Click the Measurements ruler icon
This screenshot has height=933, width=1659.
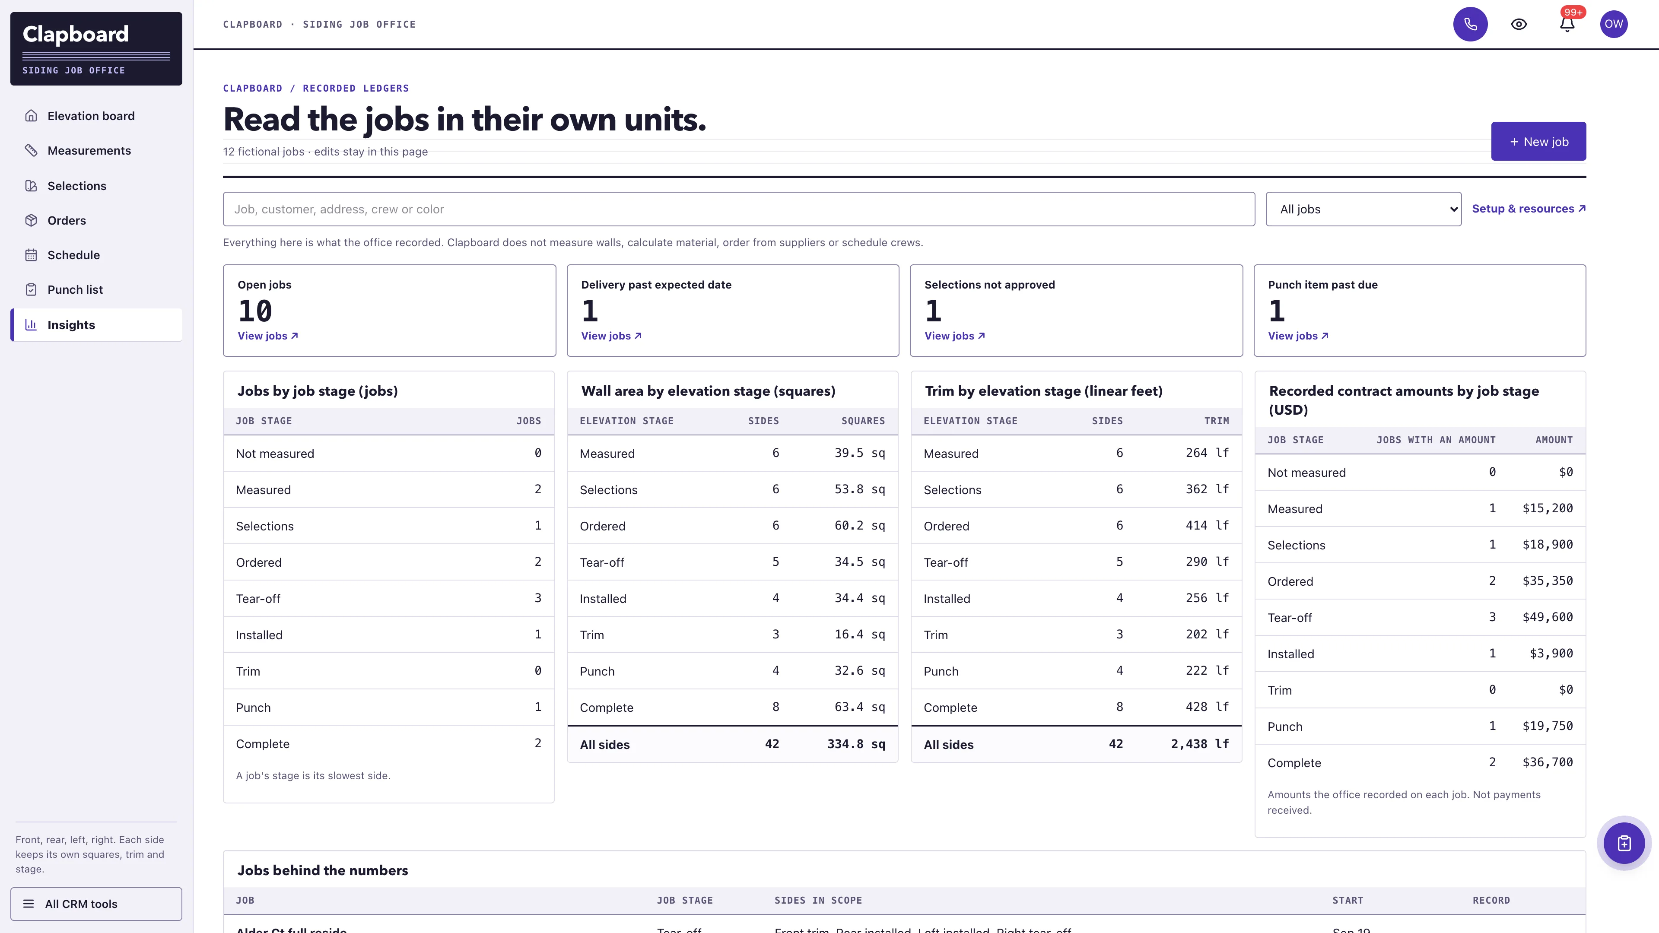(x=31, y=151)
